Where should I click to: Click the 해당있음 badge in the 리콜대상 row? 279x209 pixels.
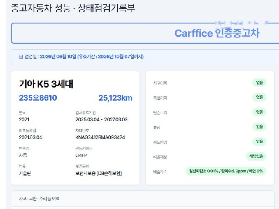256,156
